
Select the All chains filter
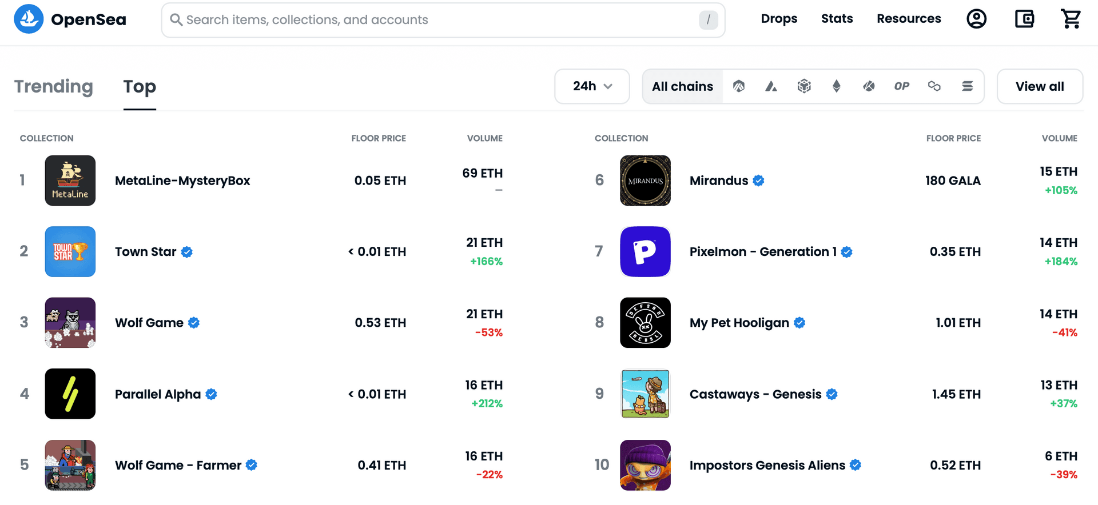coord(682,86)
